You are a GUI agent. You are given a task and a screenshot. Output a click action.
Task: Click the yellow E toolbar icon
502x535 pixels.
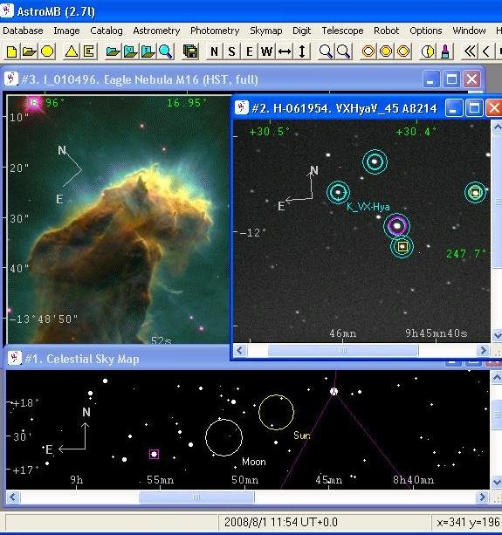point(89,51)
